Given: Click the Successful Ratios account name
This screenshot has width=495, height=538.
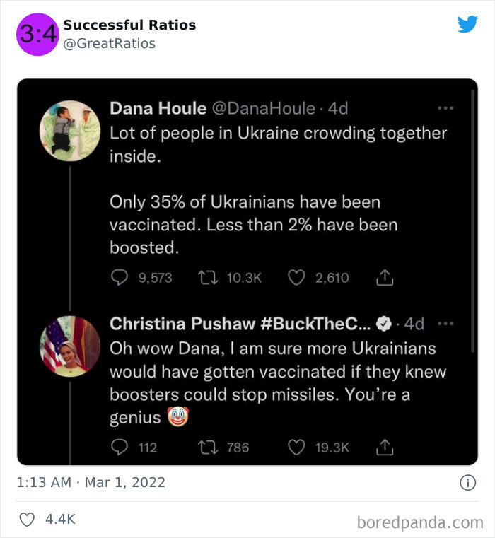Looking at the screenshot, I should click(129, 25).
